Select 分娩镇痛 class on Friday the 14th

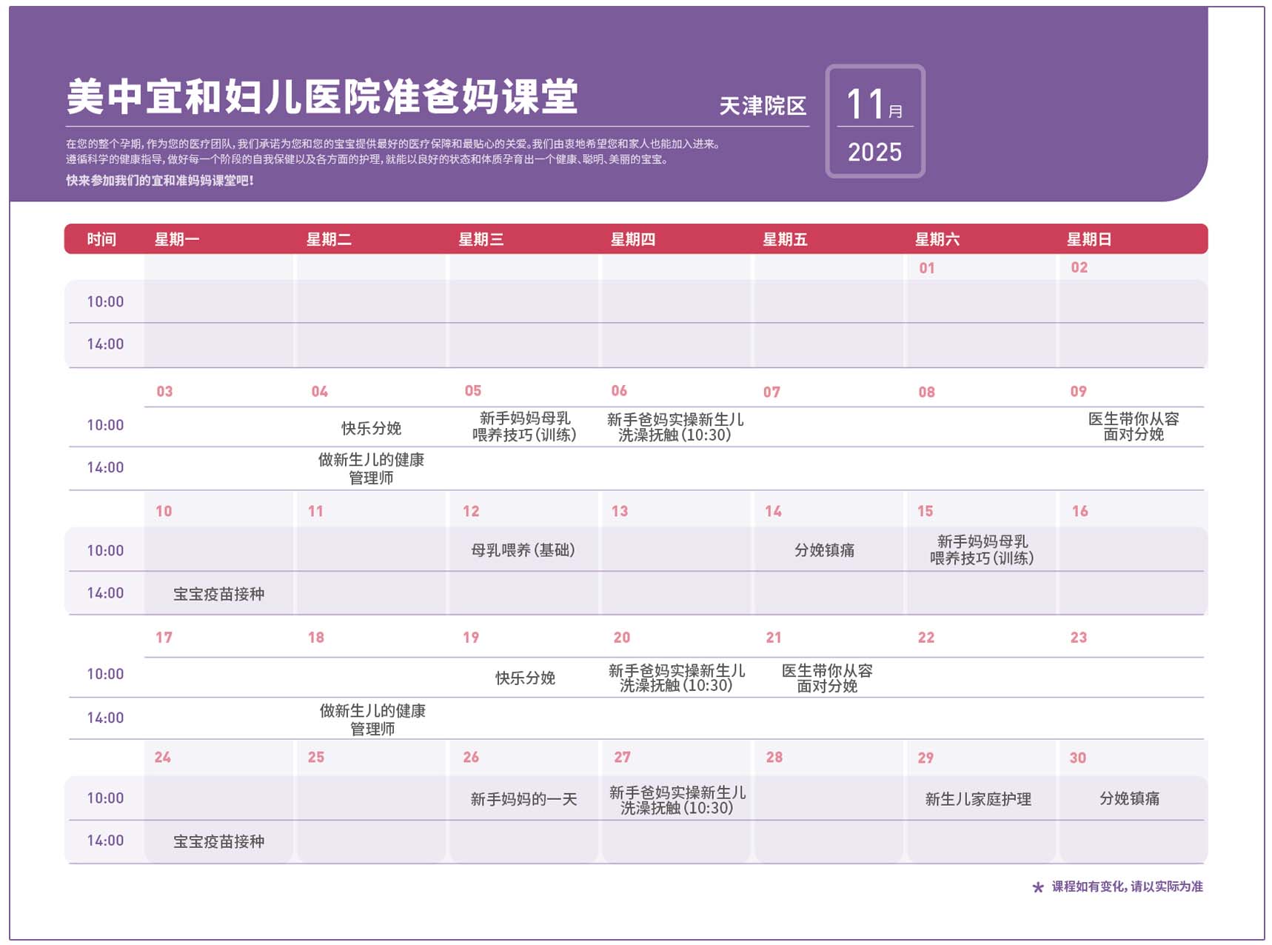(x=824, y=550)
